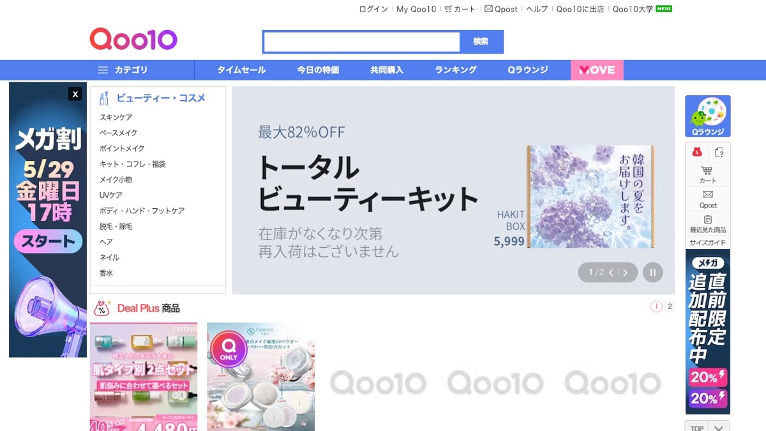766x431 pixels.
Task: Open the Qラウンジ sidebar icon
Action: tap(708, 116)
